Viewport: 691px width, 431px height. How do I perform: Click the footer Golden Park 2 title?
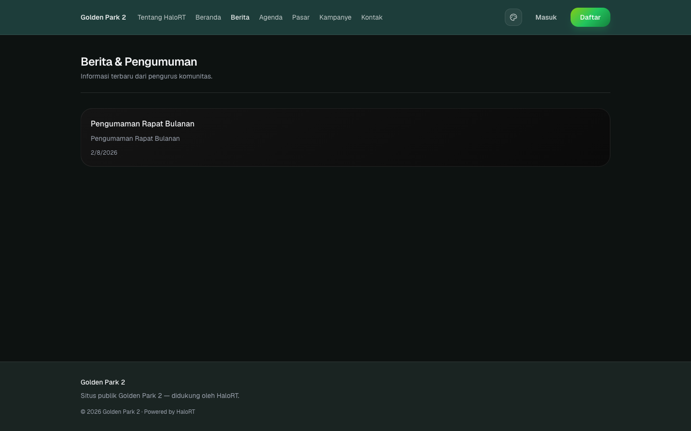point(103,382)
